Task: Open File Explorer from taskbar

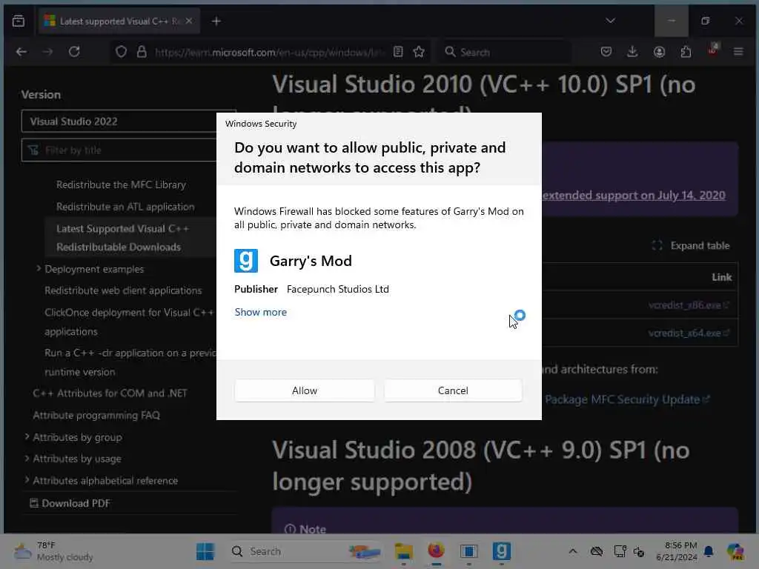Action: click(404, 551)
